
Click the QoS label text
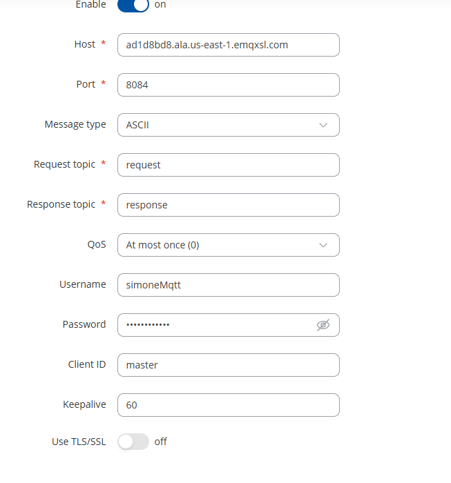pos(97,244)
